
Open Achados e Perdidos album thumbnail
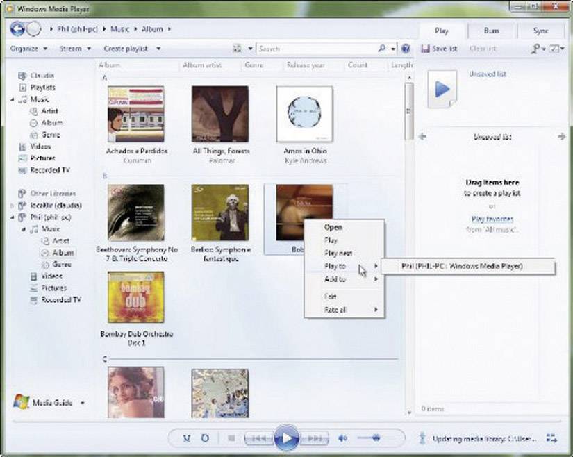[136, 114]
